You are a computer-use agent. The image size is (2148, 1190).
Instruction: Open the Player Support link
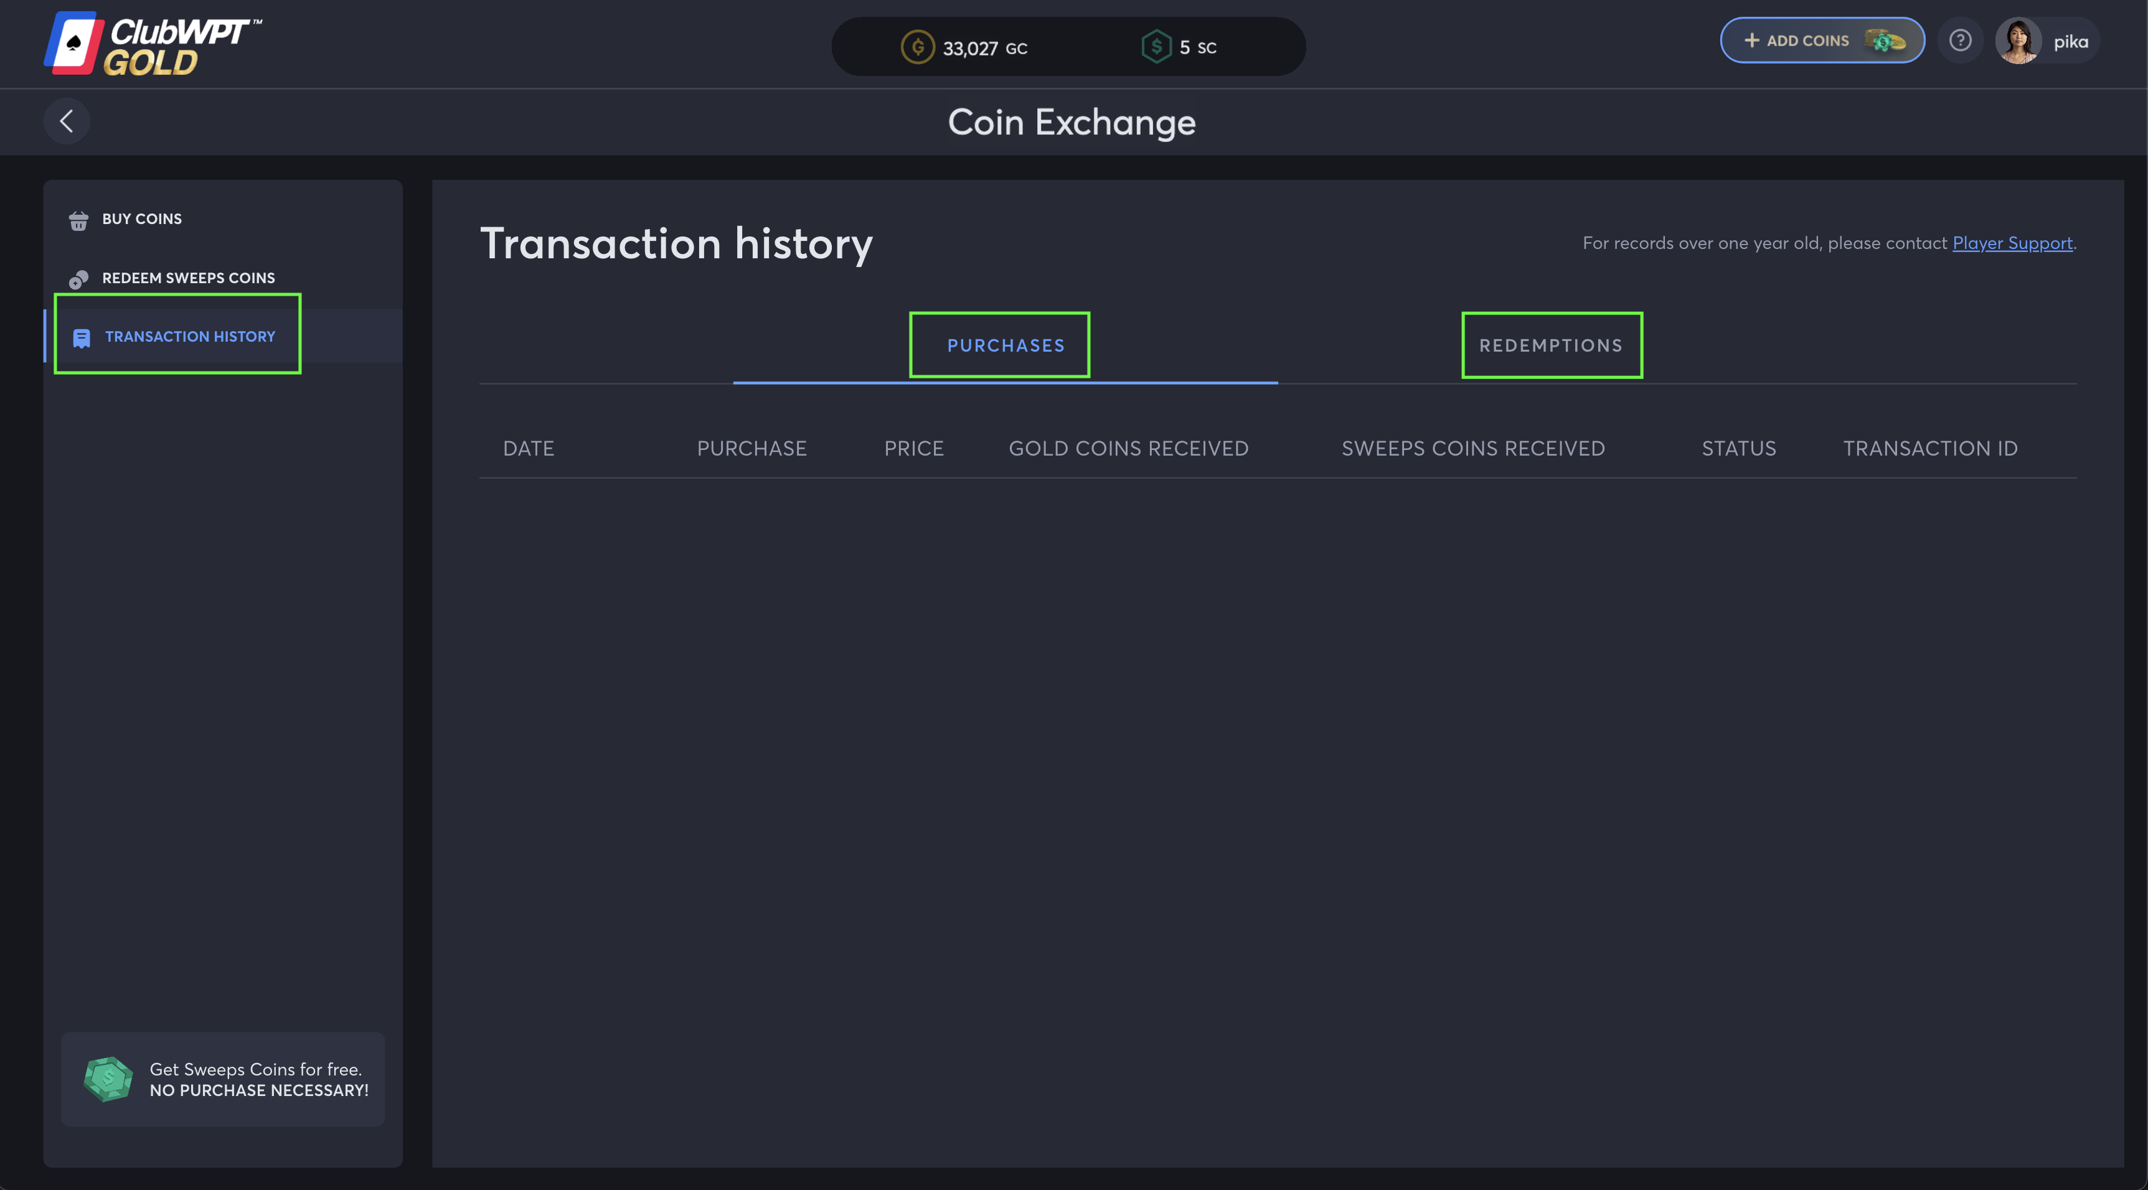pos(2011,243)
